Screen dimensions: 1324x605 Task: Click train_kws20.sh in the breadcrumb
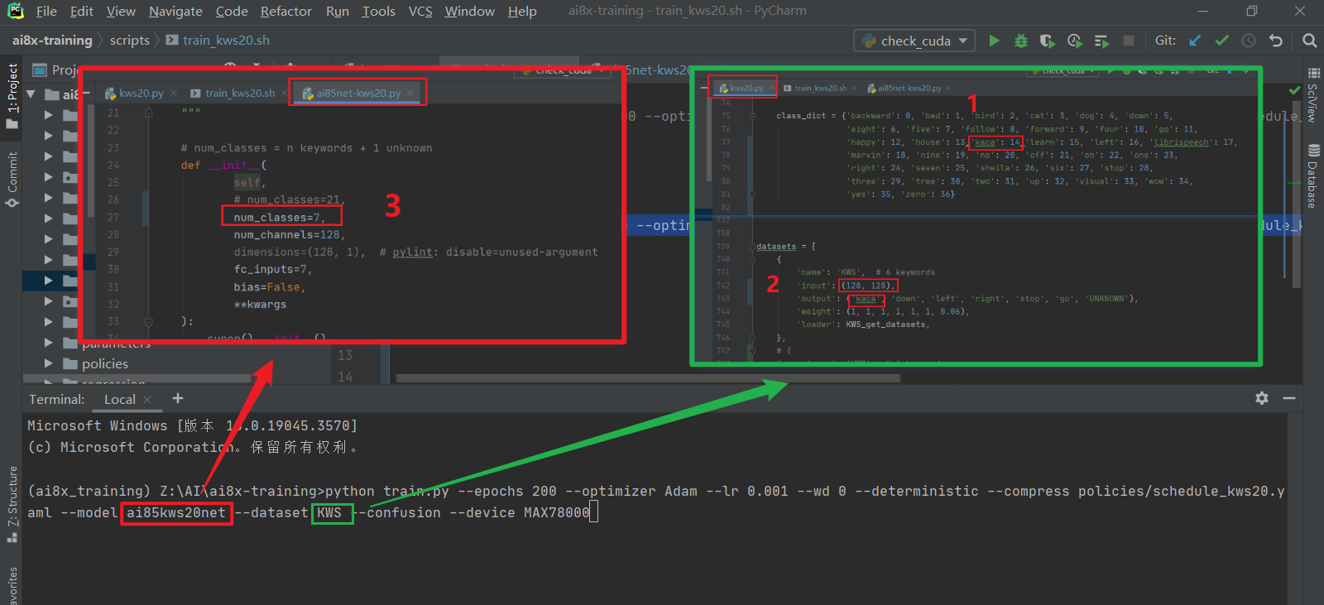click(x=218, y=41)
